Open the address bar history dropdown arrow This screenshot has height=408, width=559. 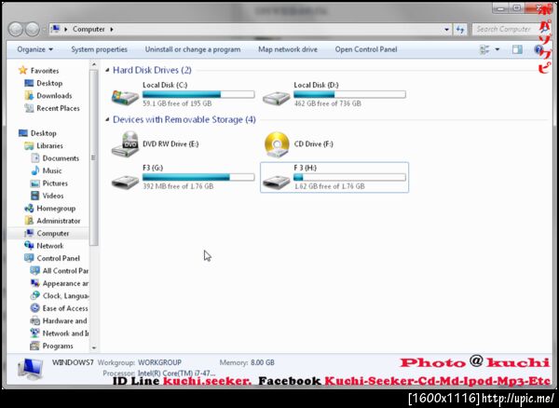point(446,30)
